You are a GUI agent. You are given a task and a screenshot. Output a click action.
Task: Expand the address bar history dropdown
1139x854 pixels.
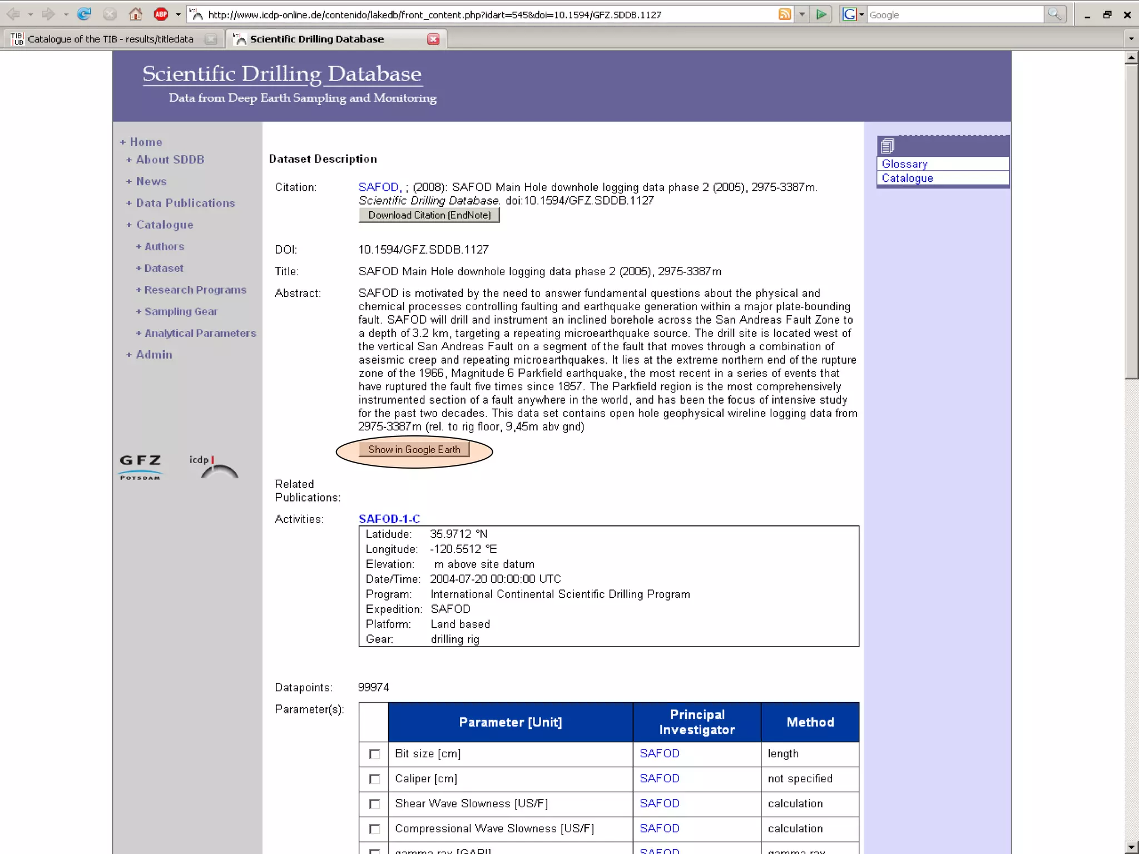tap(801, 15)
